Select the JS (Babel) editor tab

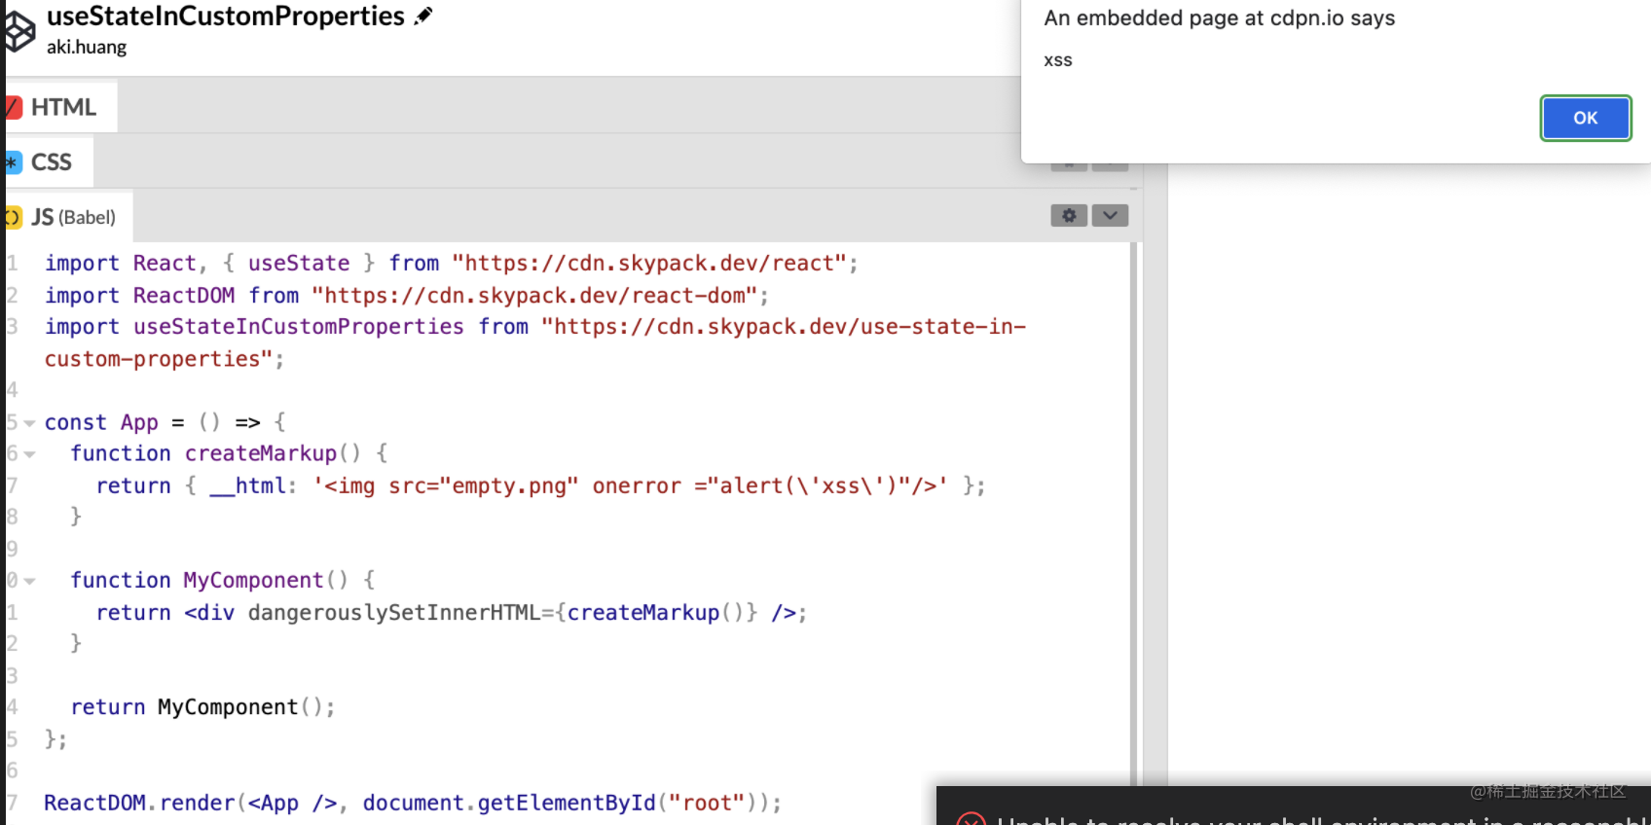click(x=73, y=217)
